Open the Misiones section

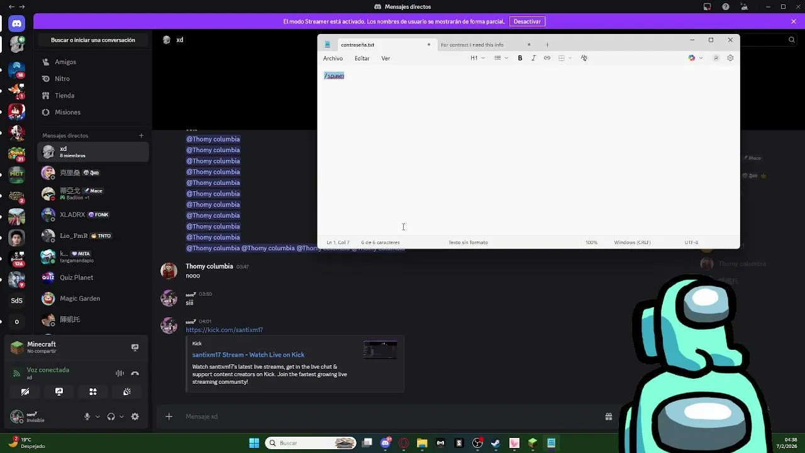(93, 112)
